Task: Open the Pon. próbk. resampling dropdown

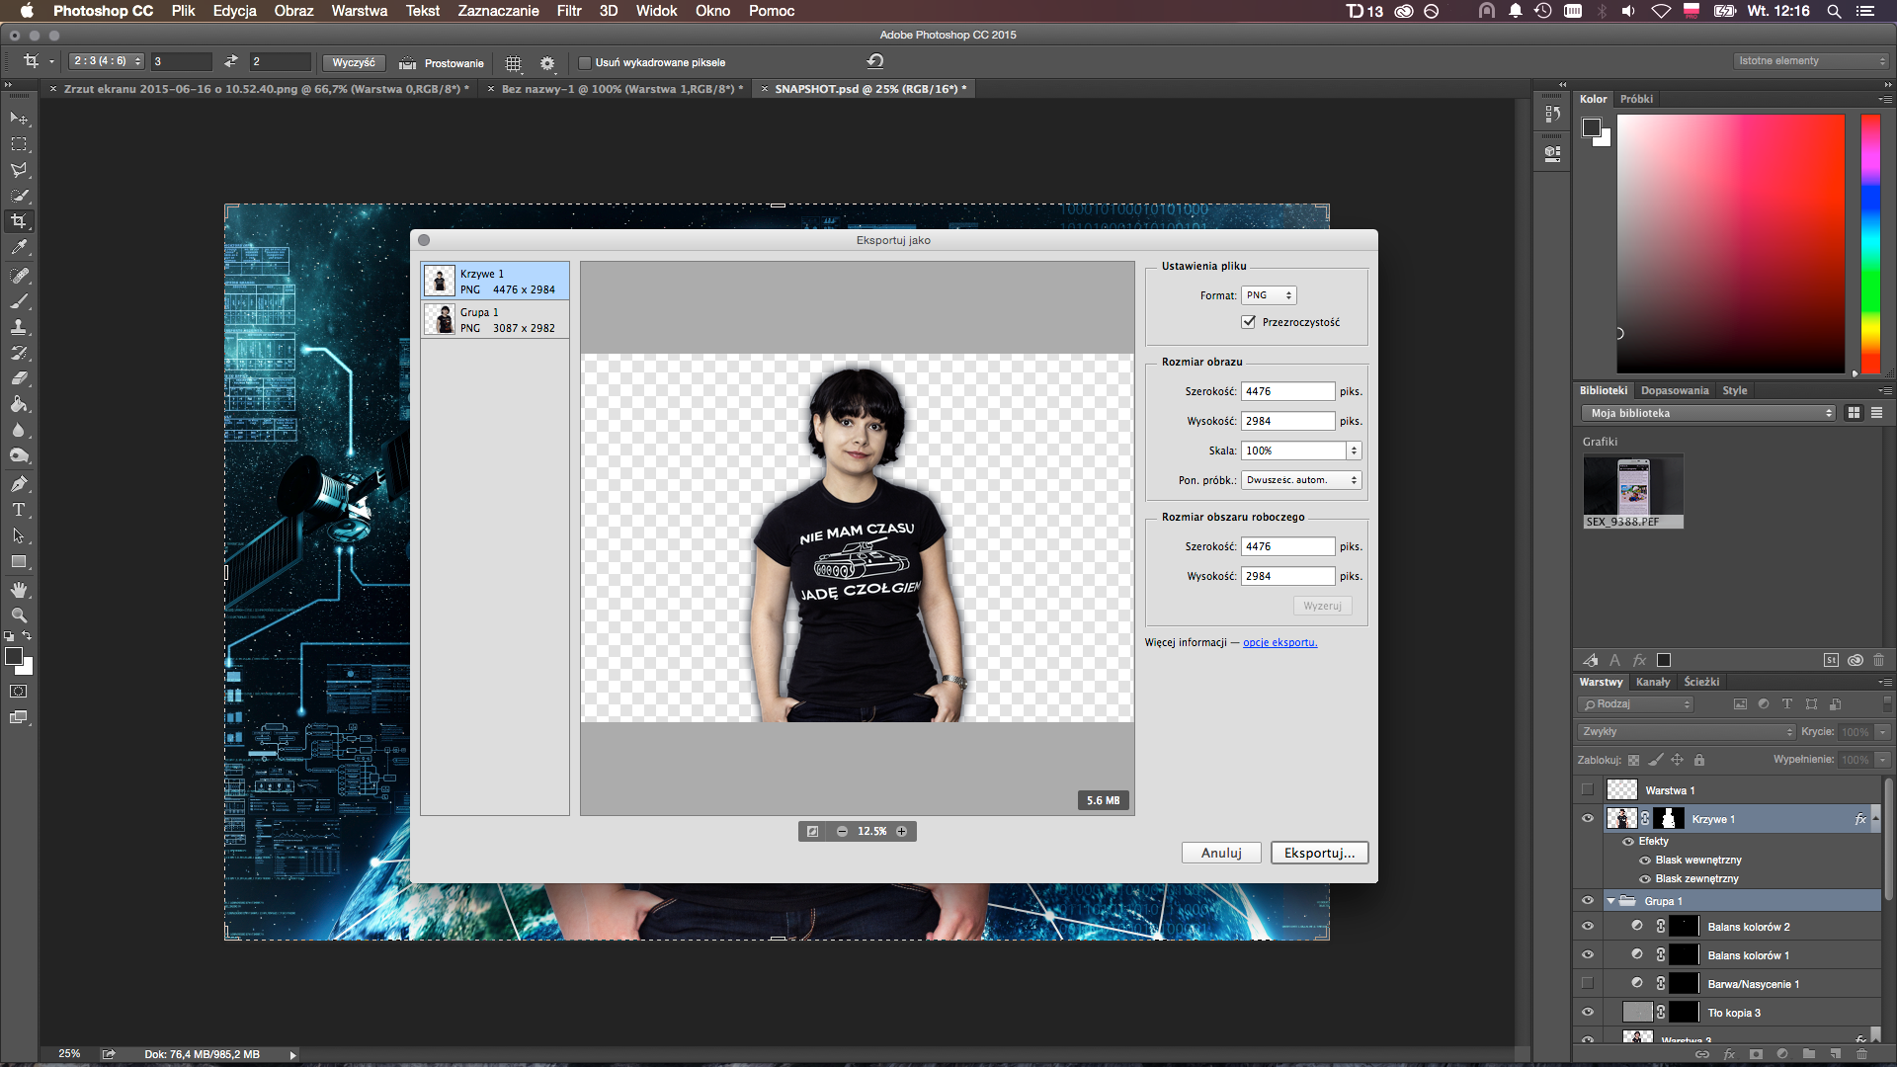Action: coord(1301,480)
